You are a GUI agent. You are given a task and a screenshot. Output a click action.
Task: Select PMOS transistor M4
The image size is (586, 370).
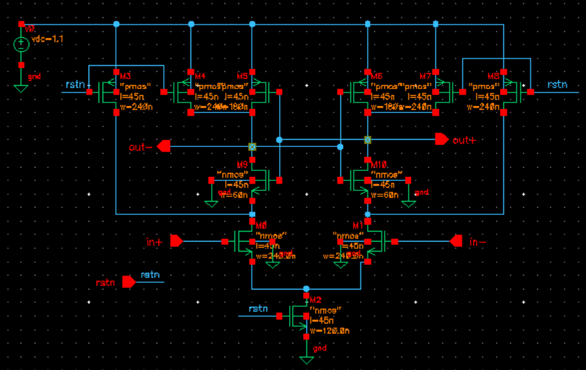point(182,92)
